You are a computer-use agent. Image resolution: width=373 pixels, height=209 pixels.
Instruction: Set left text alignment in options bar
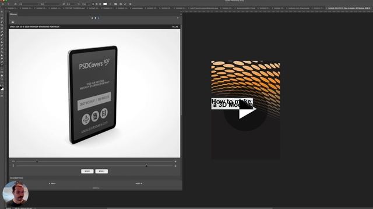93,4
